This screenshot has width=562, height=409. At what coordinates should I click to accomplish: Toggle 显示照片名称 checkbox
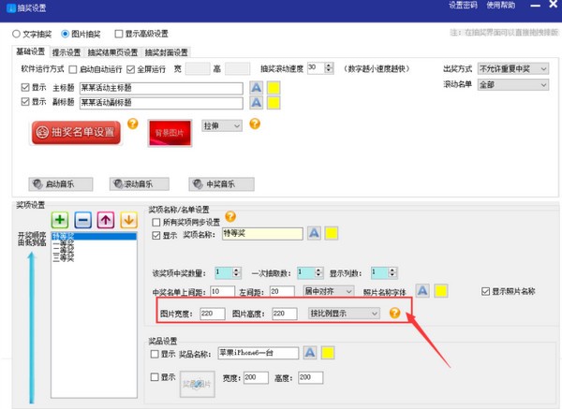tap(485, 292)
